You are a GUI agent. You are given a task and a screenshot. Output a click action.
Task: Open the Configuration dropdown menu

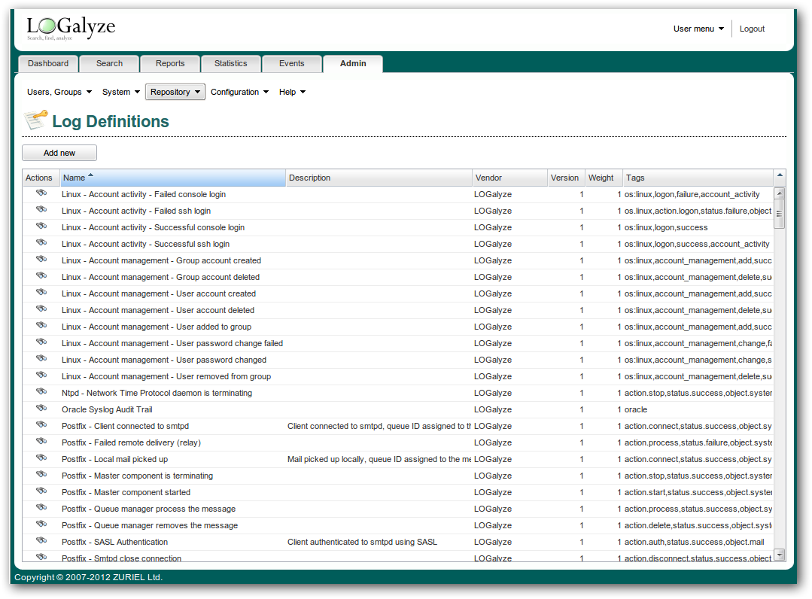239,92
